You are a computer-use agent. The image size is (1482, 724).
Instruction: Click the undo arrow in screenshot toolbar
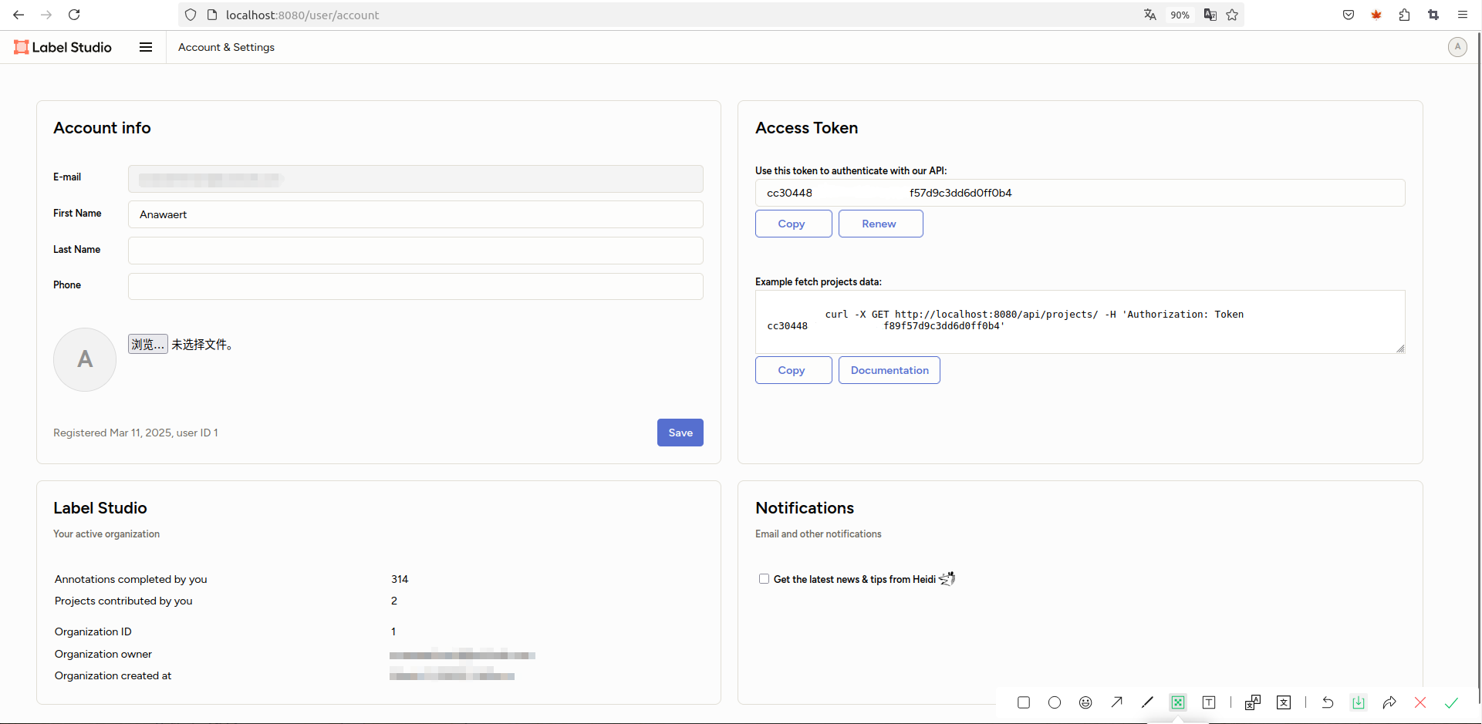tap(1328, 702)
